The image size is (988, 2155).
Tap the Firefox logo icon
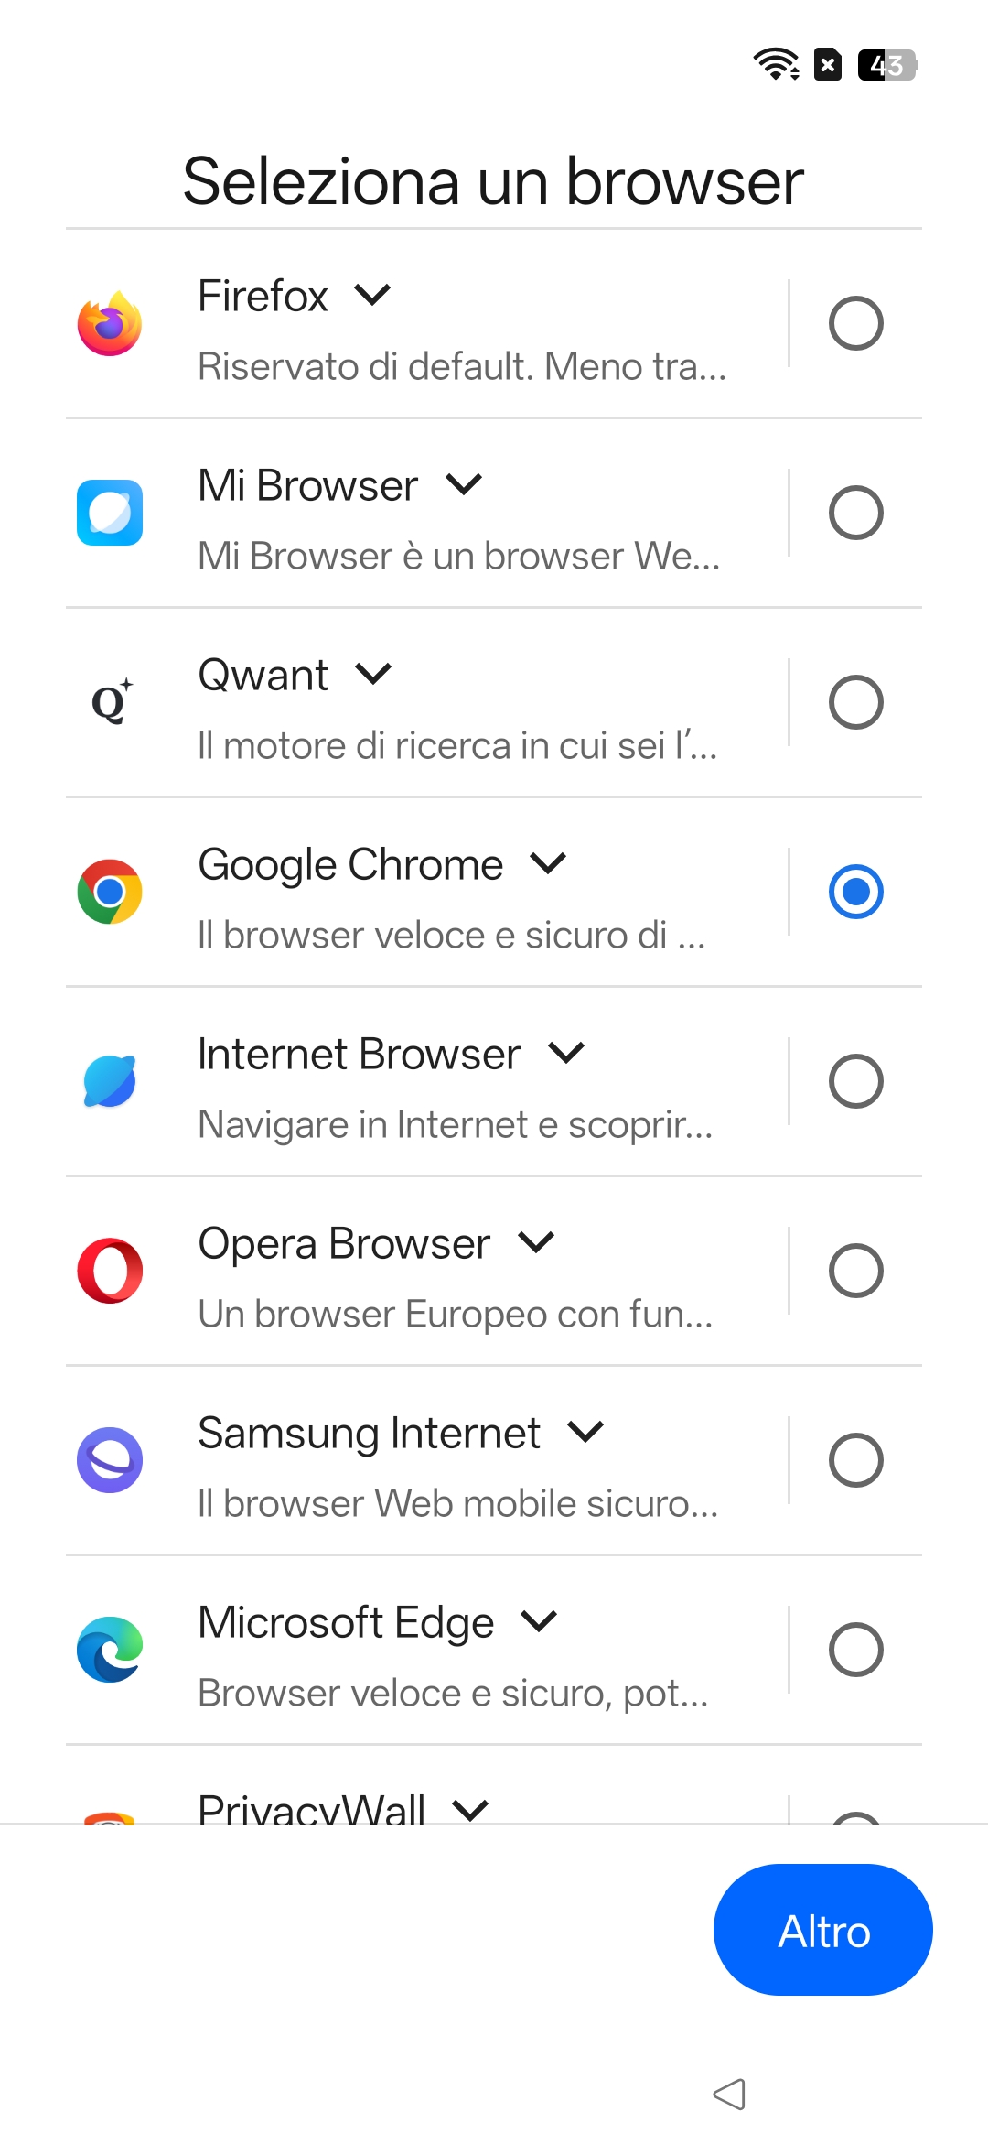click(x=110, y=324)
